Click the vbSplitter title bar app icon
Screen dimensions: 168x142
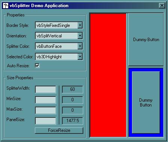[6, 6]
